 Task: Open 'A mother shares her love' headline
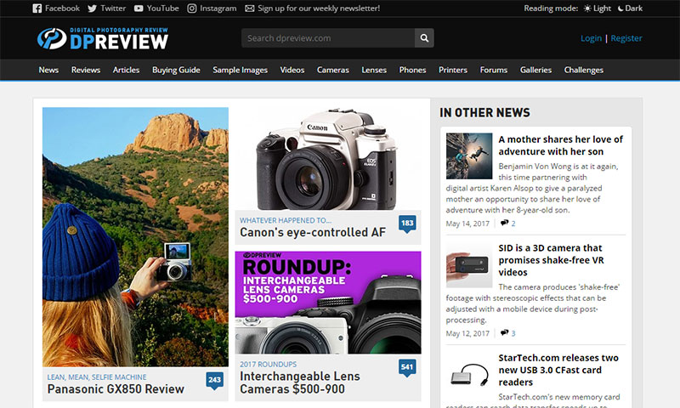tap(560, 145)
